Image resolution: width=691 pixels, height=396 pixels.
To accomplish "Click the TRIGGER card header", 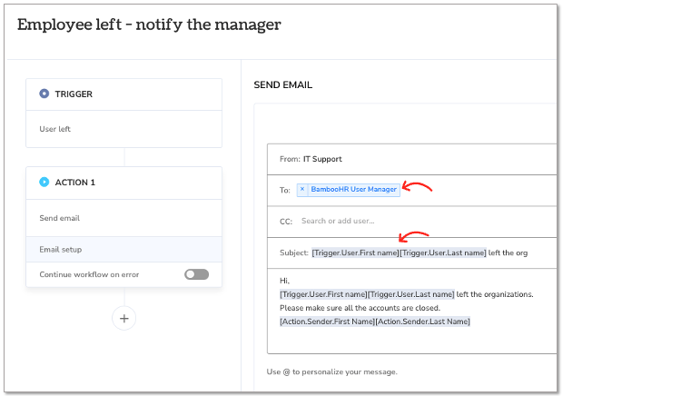I will pos(123,94).
